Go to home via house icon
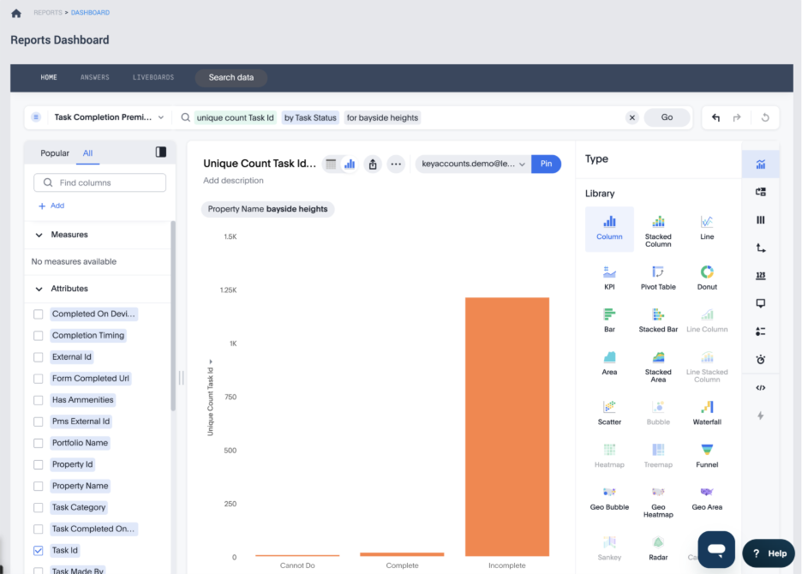Screen dimensions: 802x574 (x=16, y=13)
